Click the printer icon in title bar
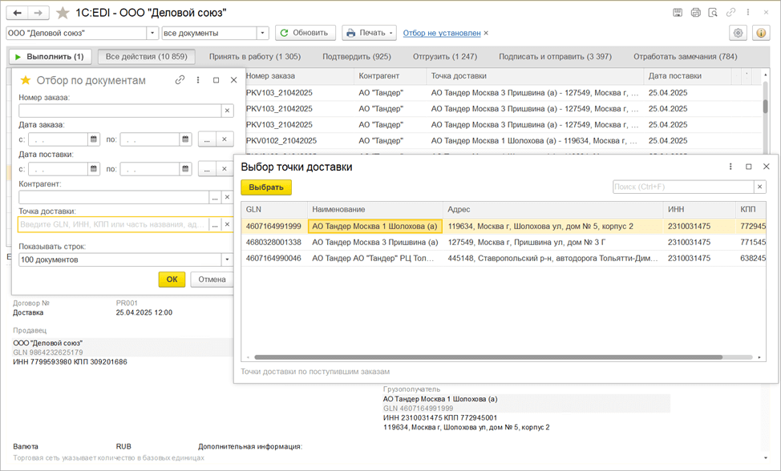The image size is (781, 471). pyautogui.click(x=695, y=13)
